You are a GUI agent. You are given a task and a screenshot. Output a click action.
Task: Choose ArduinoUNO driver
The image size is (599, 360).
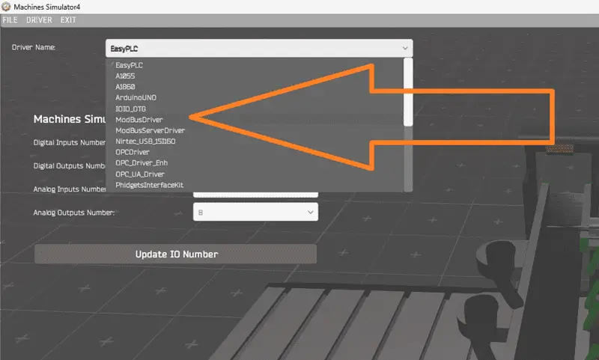tap(136, 98)
